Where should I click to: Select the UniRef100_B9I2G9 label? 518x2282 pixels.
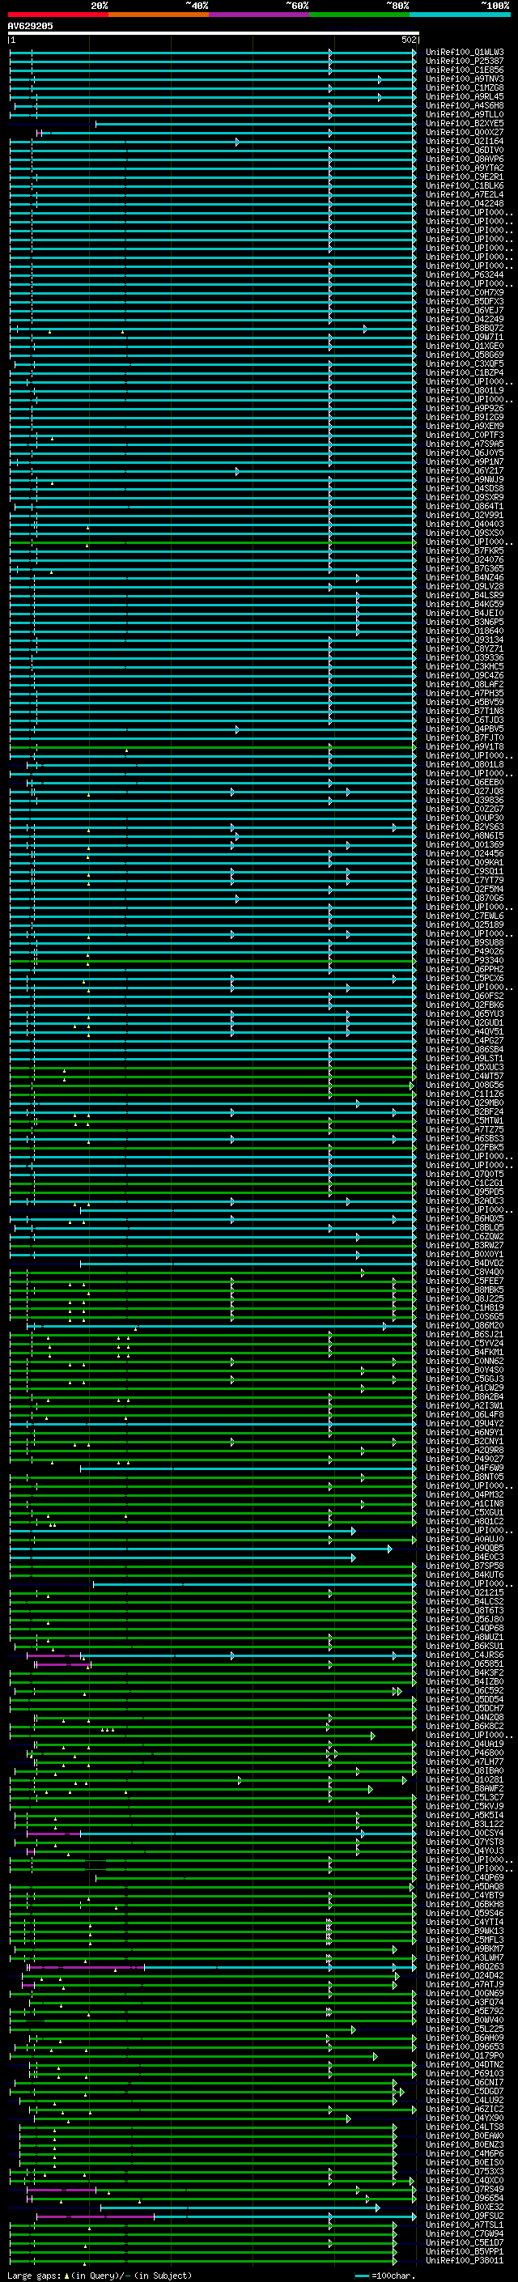click(465, 417)
